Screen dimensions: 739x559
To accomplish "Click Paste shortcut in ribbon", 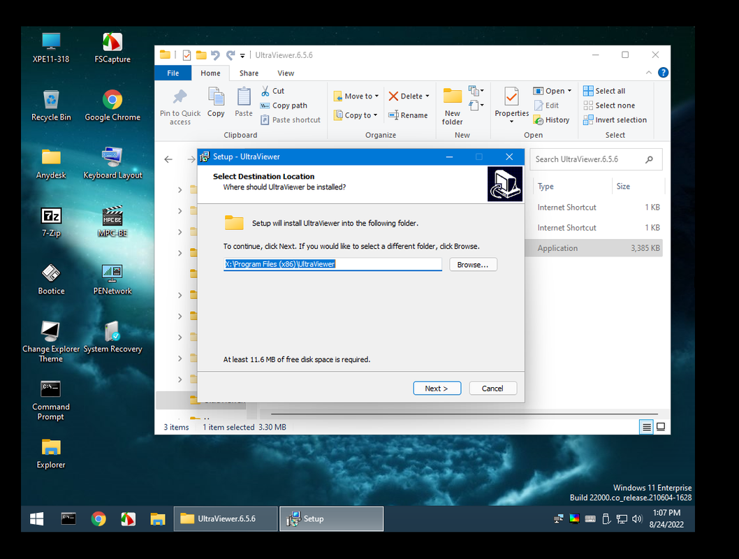I will [291, 119].
